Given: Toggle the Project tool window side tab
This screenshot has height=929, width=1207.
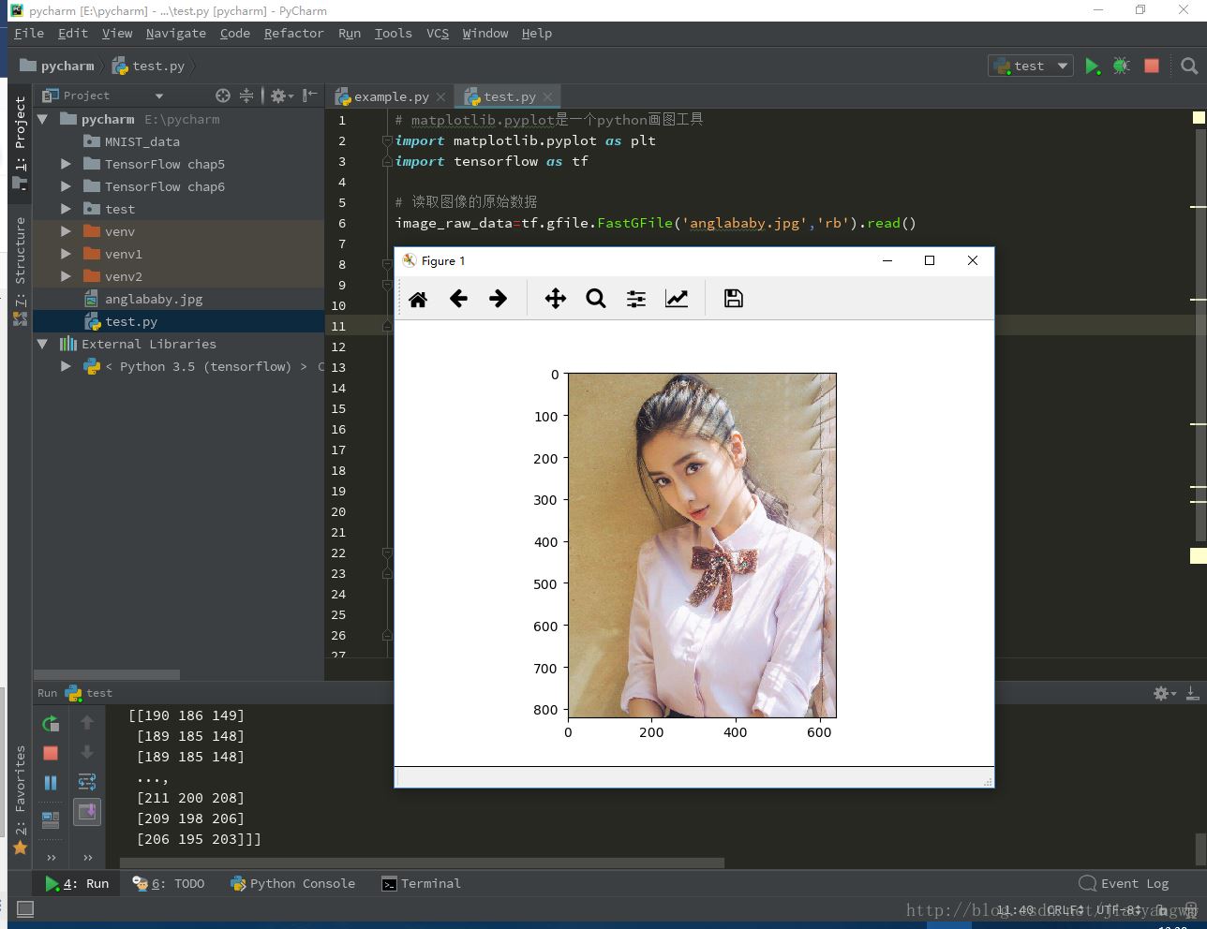Looking at the screenshot, I should [20, 136].
